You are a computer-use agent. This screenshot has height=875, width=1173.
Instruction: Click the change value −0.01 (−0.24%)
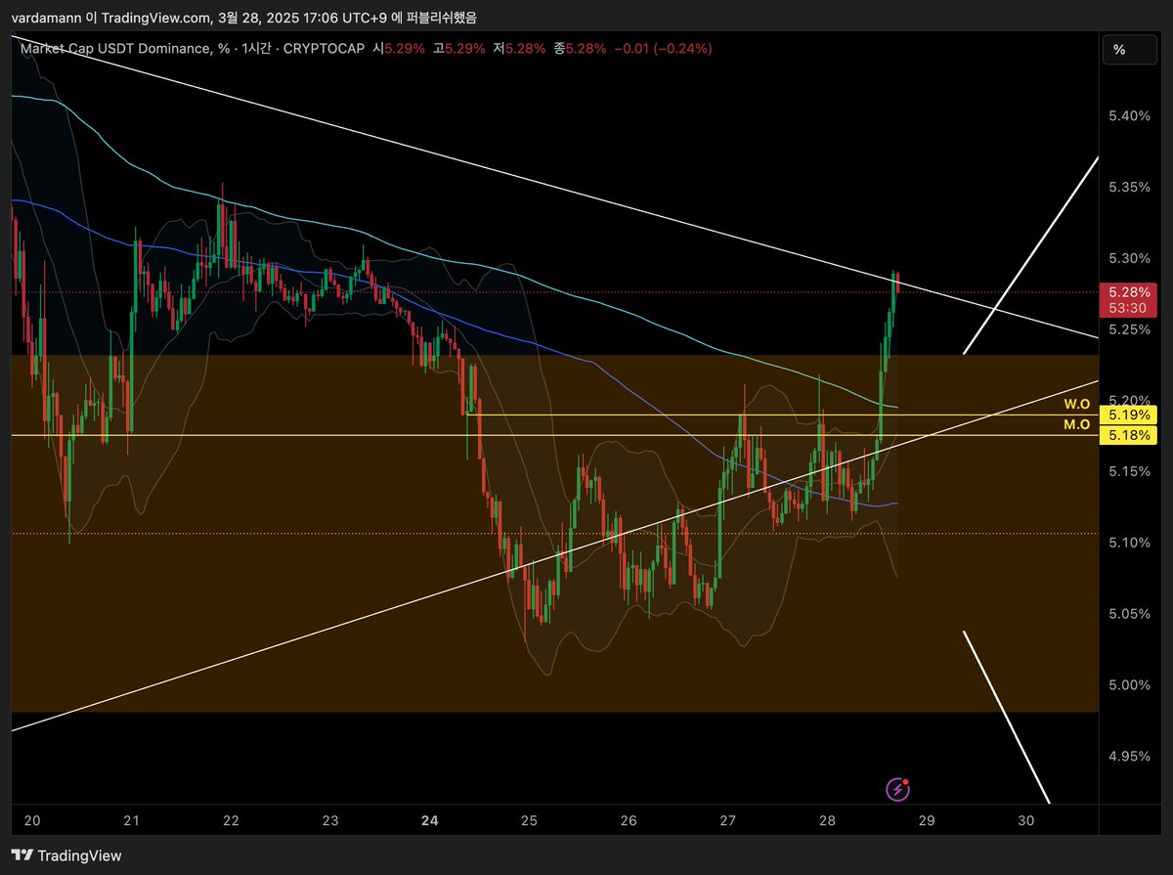click(663, 48)
